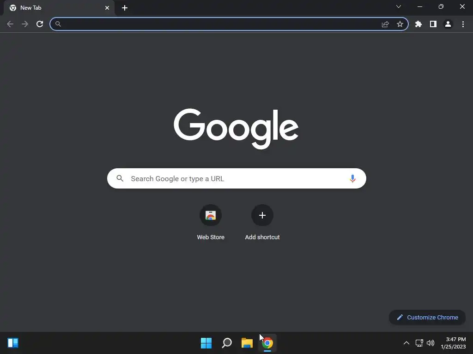Click the Add shortcut label
The width and height of the screenshot is (473, 354).
tap(262, 237)
